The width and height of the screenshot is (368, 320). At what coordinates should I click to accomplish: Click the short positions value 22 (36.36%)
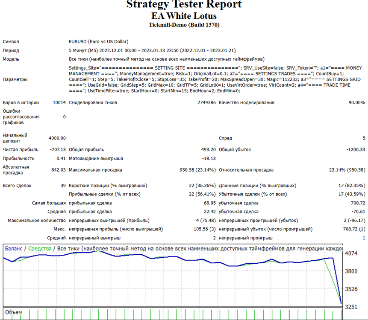(202, 186)
